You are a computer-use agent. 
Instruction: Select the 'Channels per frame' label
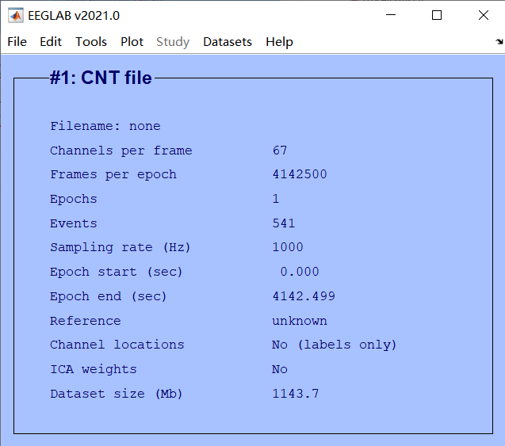pyautogui.click(x=121, y=151)
